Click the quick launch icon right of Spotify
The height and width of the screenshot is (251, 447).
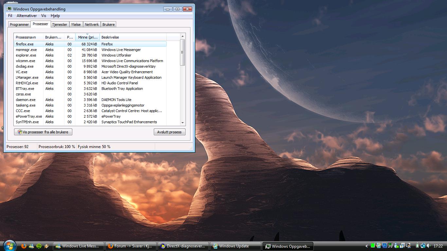point(46,246)
